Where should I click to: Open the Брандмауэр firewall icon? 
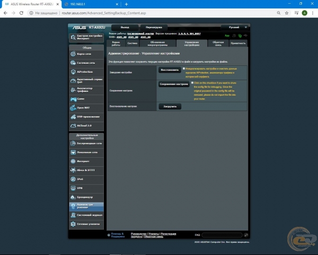(x=73, y=197)
